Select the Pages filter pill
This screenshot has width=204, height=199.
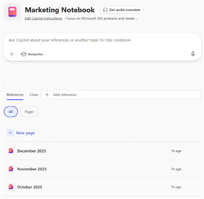(x=29, y=112)
